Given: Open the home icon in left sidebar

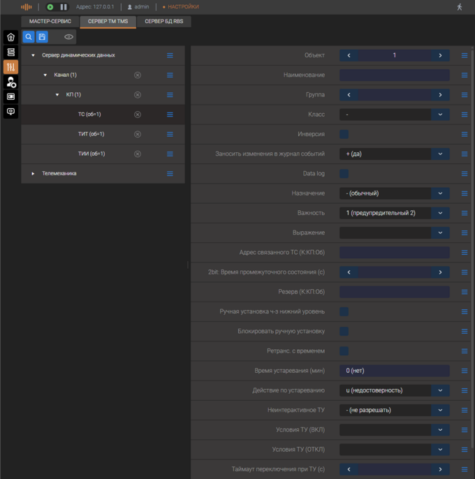Looking at the screenshot, I should pyautogui.click(x=10, y=37).
